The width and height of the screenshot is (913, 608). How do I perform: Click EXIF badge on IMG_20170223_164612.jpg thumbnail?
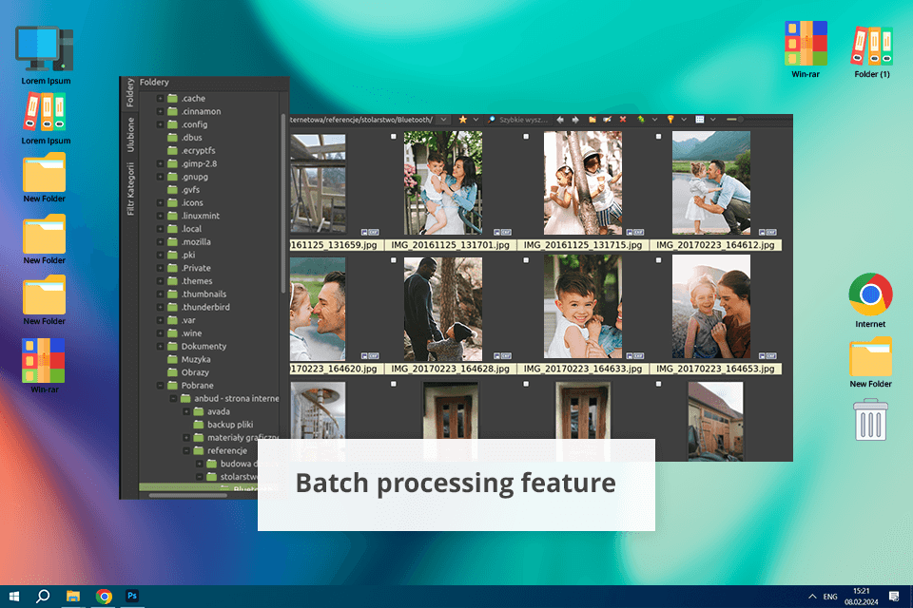pyautogui.click(x=767, y=232)
